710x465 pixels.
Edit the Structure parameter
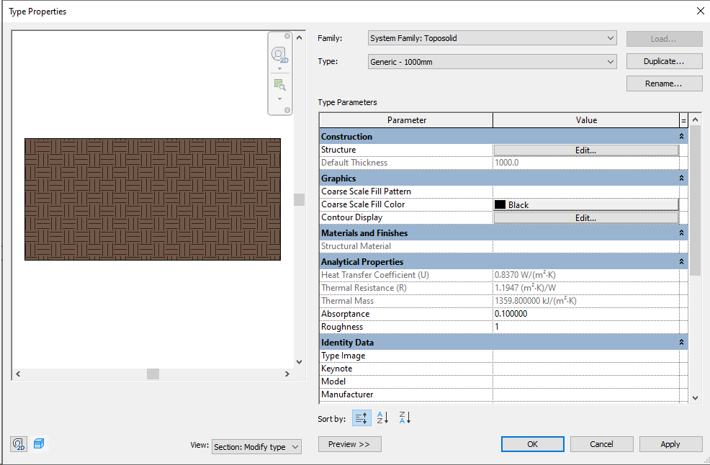[x=587, y=150]
